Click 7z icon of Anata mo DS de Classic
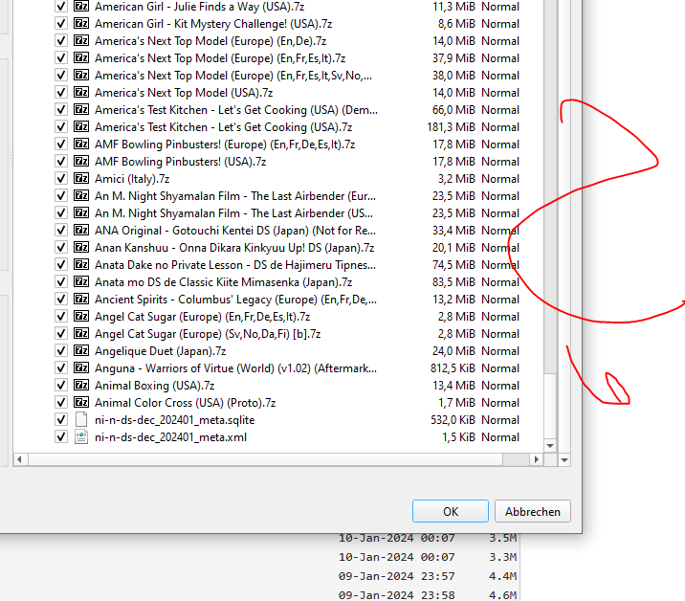The width and height of the screenshot is (685, 601). pyautogui.click(x=81, y=282)
